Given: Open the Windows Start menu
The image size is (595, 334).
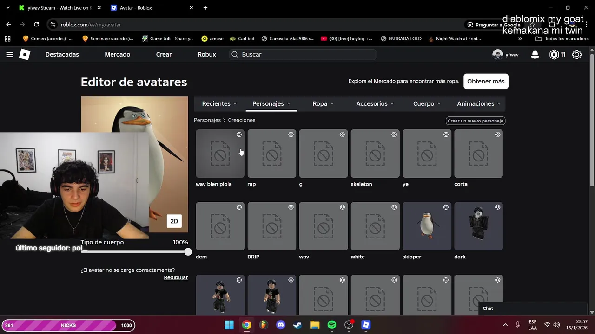Looking at the screenshot, I should [x=229, y=325].
